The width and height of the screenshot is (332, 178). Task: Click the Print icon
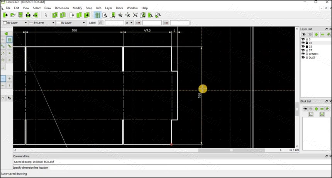tap(28, 15)
